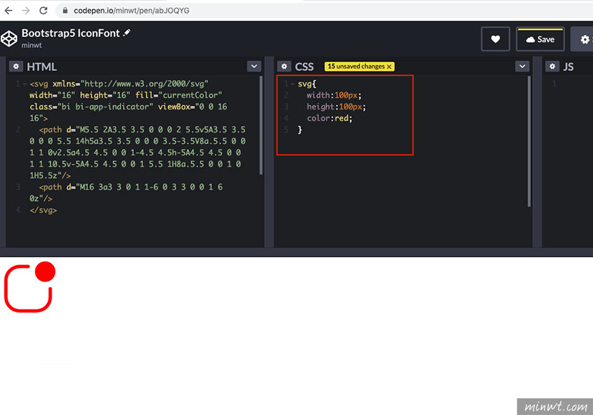Click the CSS panel title
The image size is (593, 415).
(304, 67)
